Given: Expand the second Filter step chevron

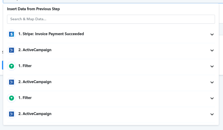Looking at the screenshot, I should [x=212, y=98].
